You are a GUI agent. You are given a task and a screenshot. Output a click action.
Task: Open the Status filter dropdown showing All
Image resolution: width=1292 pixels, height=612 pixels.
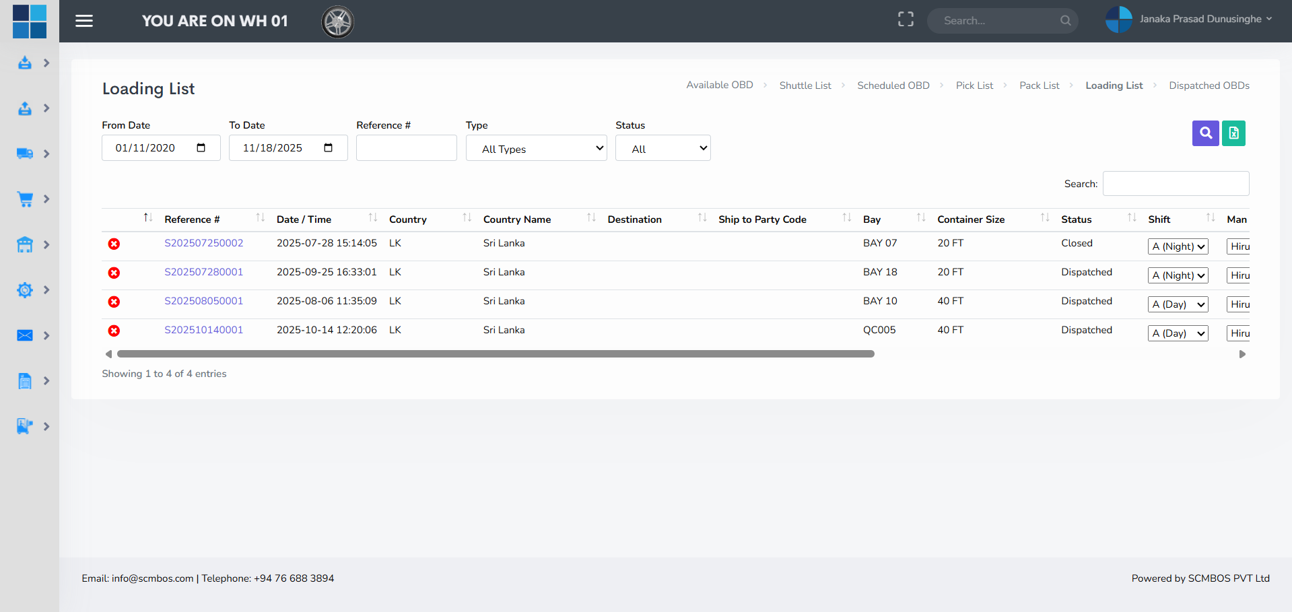click(x=662, y=148)
